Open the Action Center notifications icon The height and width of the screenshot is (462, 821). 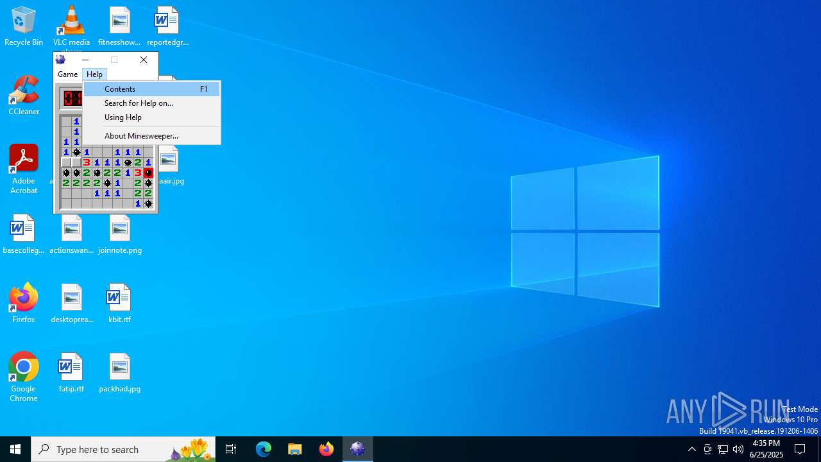[800, 449]
